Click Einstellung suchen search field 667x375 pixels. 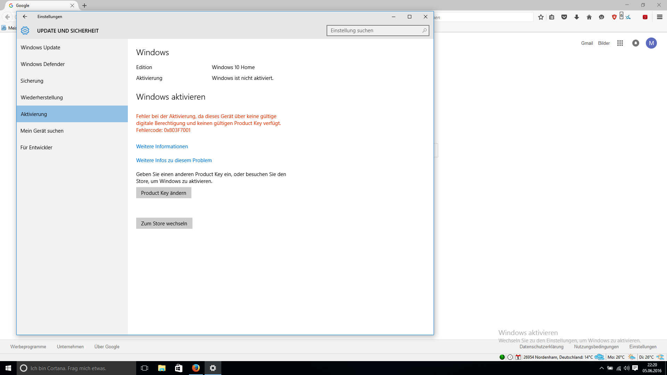[374, 31]
